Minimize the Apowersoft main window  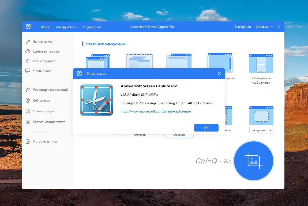click(272, 27)
